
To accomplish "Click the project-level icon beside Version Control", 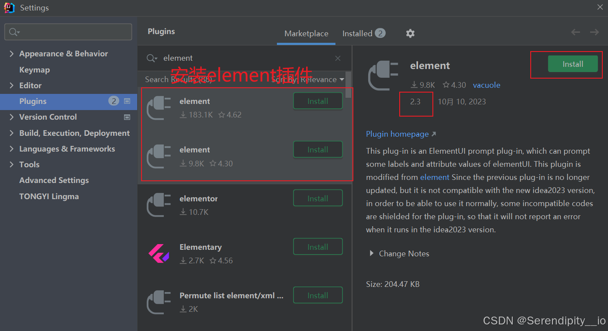I will [127, 117].
